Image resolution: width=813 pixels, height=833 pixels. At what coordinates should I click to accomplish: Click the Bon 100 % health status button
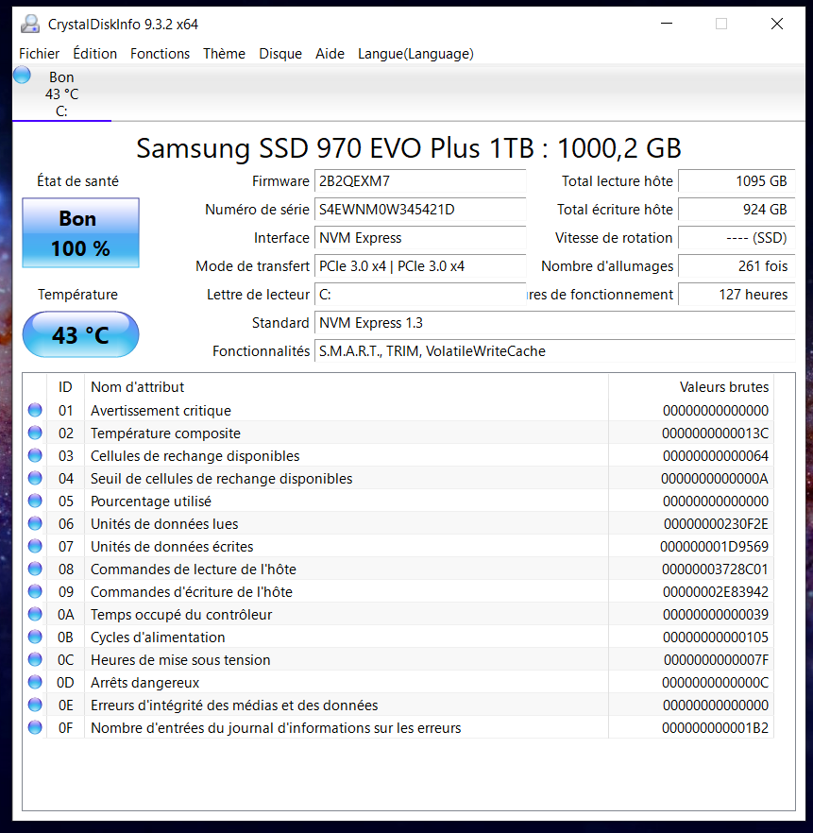tap(80, 232)
